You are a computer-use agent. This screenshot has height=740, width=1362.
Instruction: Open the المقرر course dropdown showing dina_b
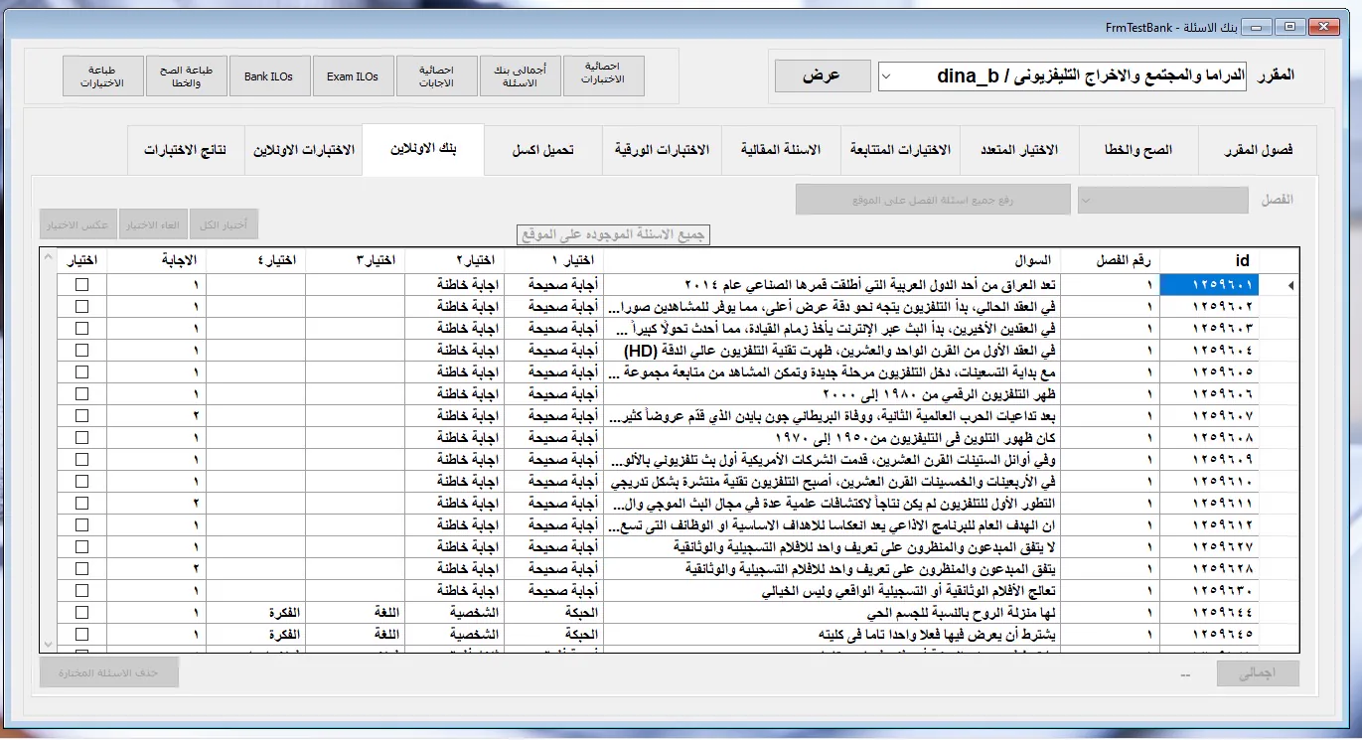click(1064, 76)
